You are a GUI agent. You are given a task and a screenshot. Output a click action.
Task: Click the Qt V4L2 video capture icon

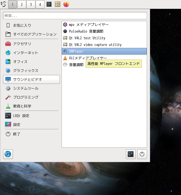point(65,45)
